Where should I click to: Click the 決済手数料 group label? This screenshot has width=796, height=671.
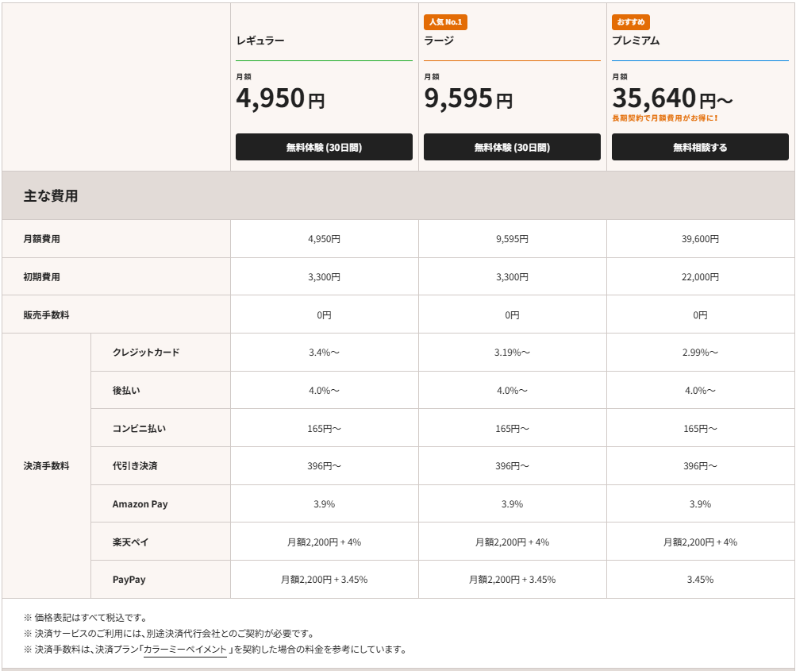(x=46, y=466)
